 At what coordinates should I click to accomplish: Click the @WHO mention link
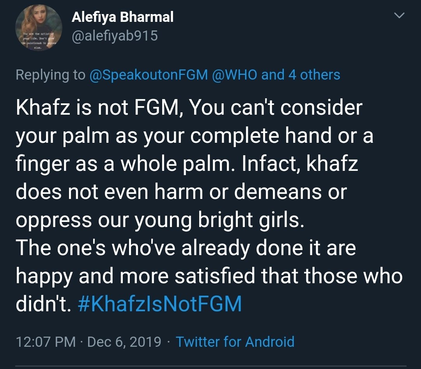234,75
